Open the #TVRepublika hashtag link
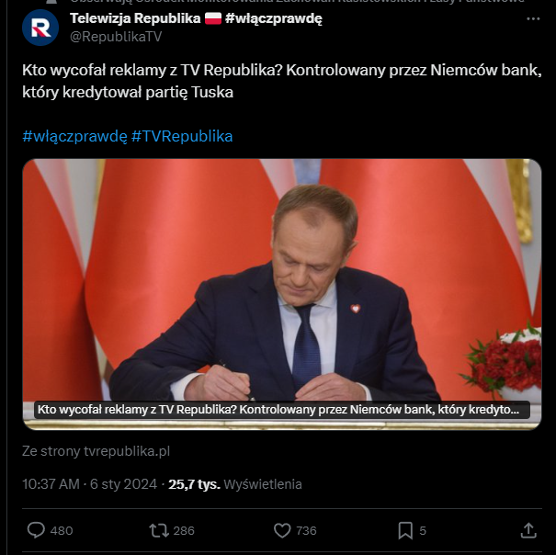Screen dimensions: 556x555 click(x=182, y=136)
